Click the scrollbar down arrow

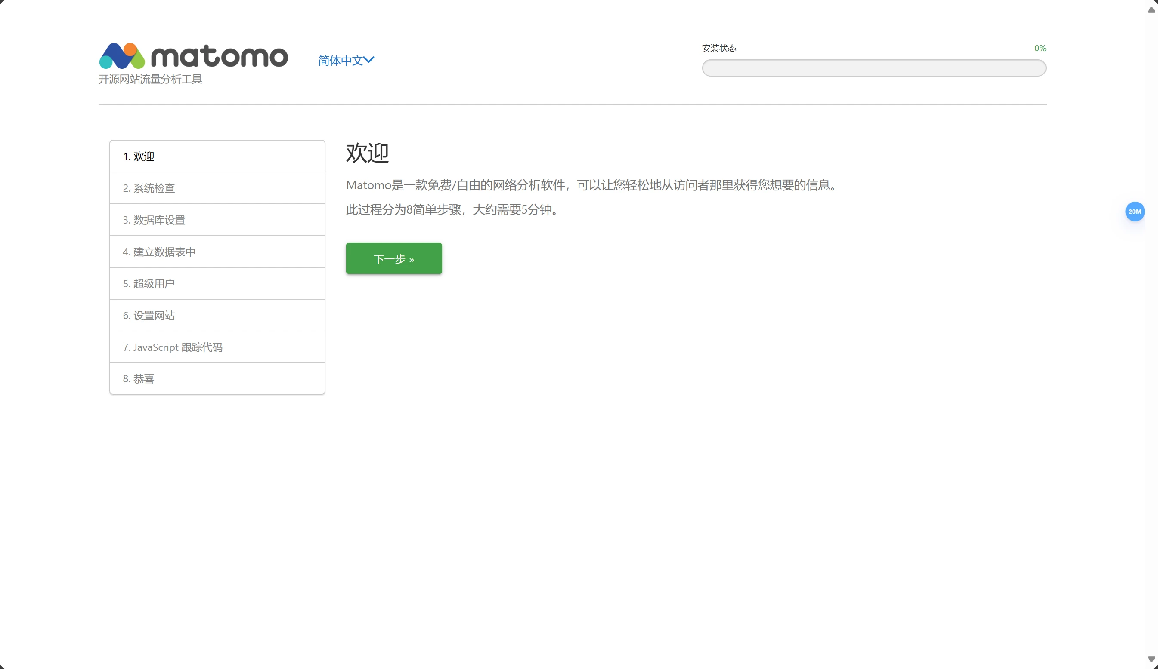[1151, 659]
